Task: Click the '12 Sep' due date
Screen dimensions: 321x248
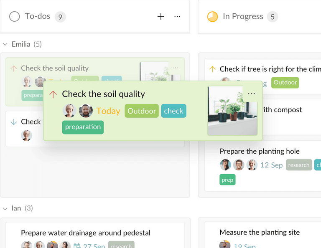Action: tap(271, 165)
